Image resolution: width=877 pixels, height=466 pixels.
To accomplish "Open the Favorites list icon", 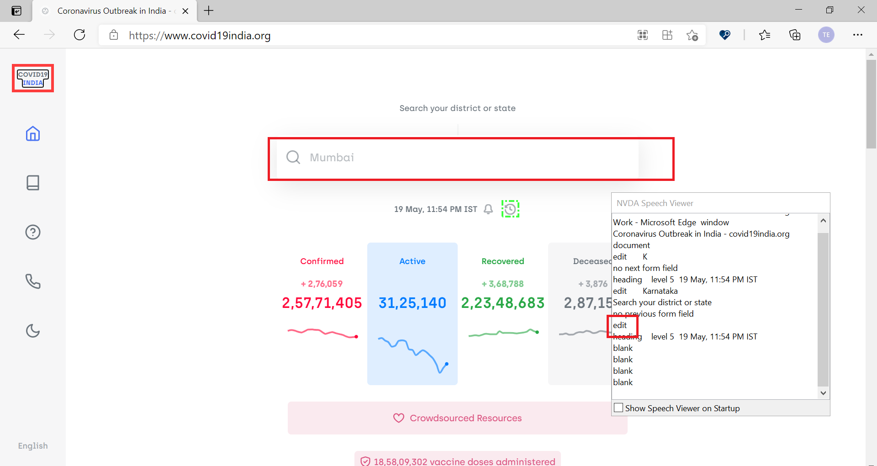I will (x=765, y=35).
